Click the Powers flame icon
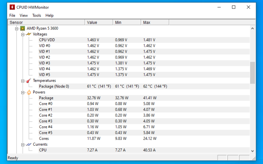263x164 pixels. click(29, 92)
